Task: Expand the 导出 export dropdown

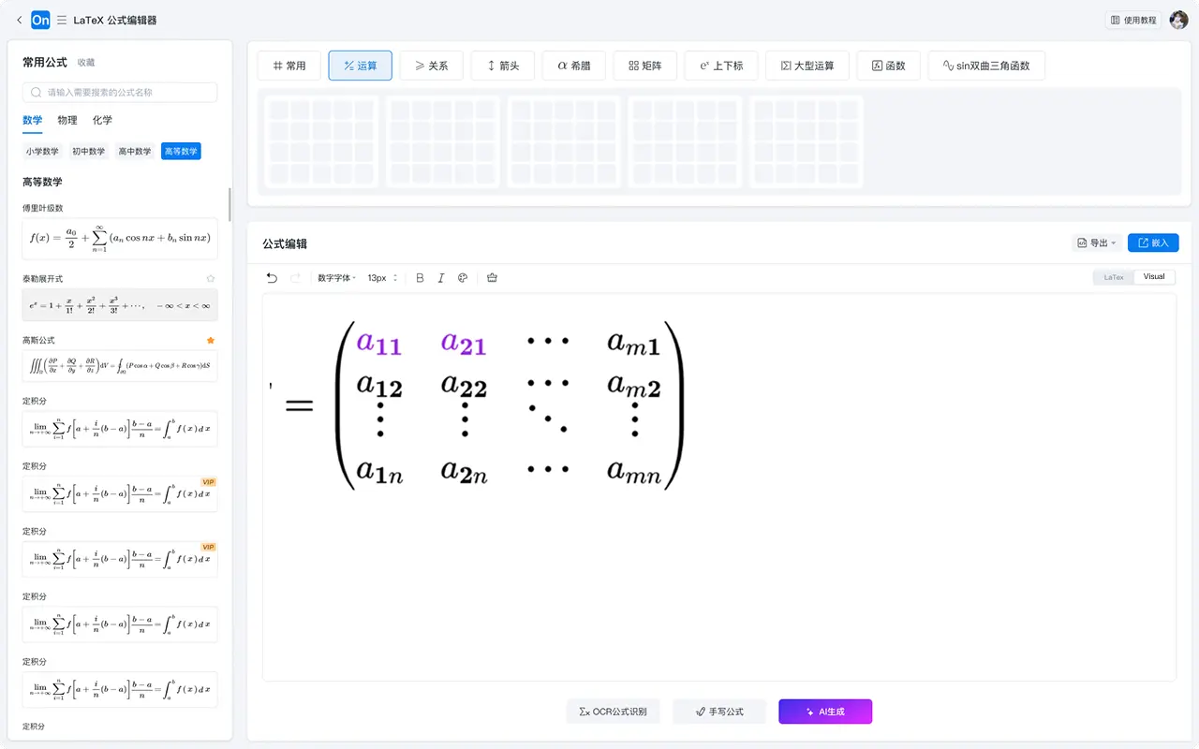Action: coord(1096,242)
